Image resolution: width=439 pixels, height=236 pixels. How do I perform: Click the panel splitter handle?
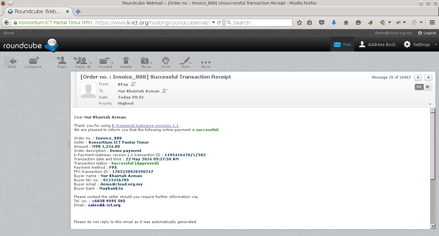pyautogui.click(x=69, y=144)
